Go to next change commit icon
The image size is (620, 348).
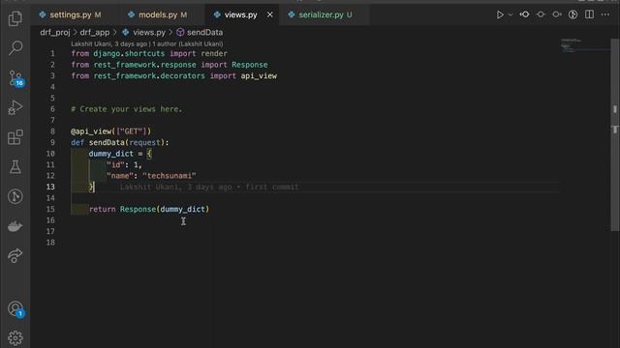point(557,14)
